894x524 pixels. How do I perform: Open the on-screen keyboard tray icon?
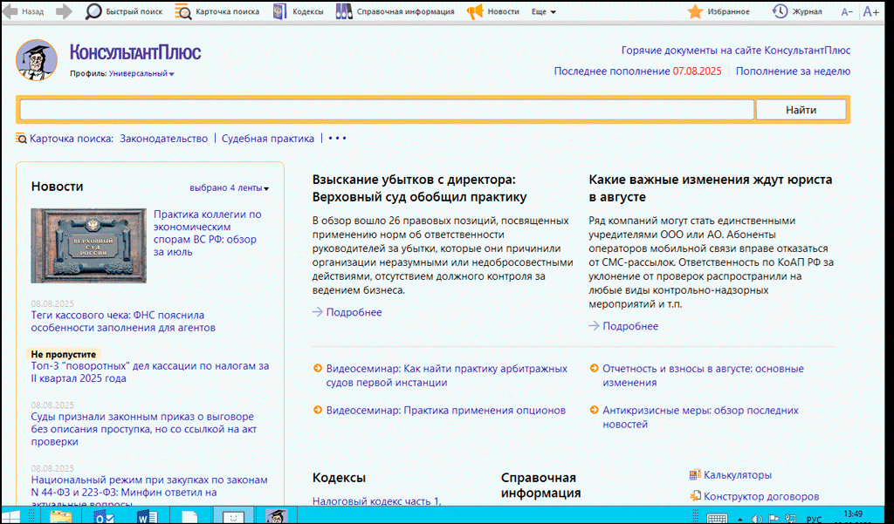(x=717, y=519)
